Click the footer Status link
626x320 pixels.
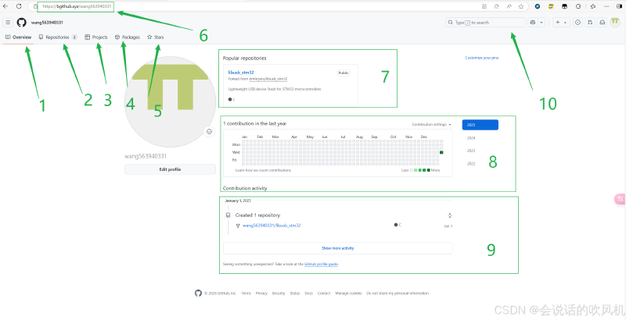(x=295, y=293)
